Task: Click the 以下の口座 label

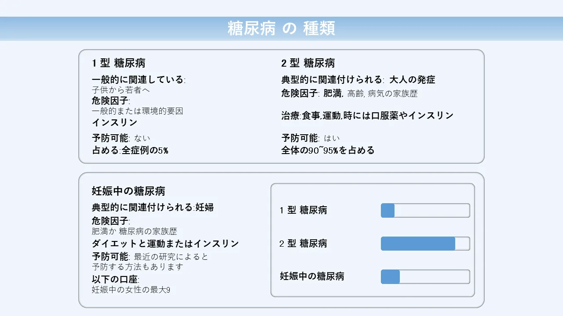Action: click(115, 280)
